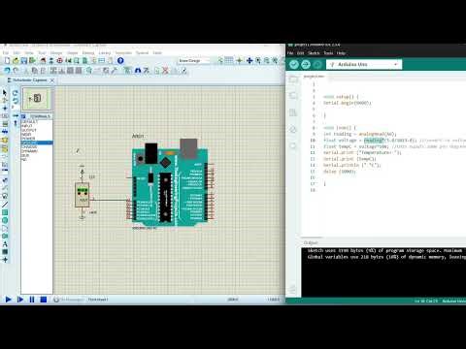Screen dimensions: 466x349
Task: Open Proteus Debug menu
Action: (88, 52)
